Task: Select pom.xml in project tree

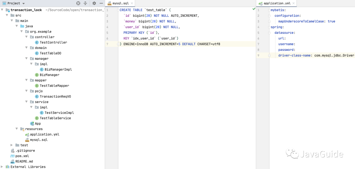Action: (x=22, y=156)
